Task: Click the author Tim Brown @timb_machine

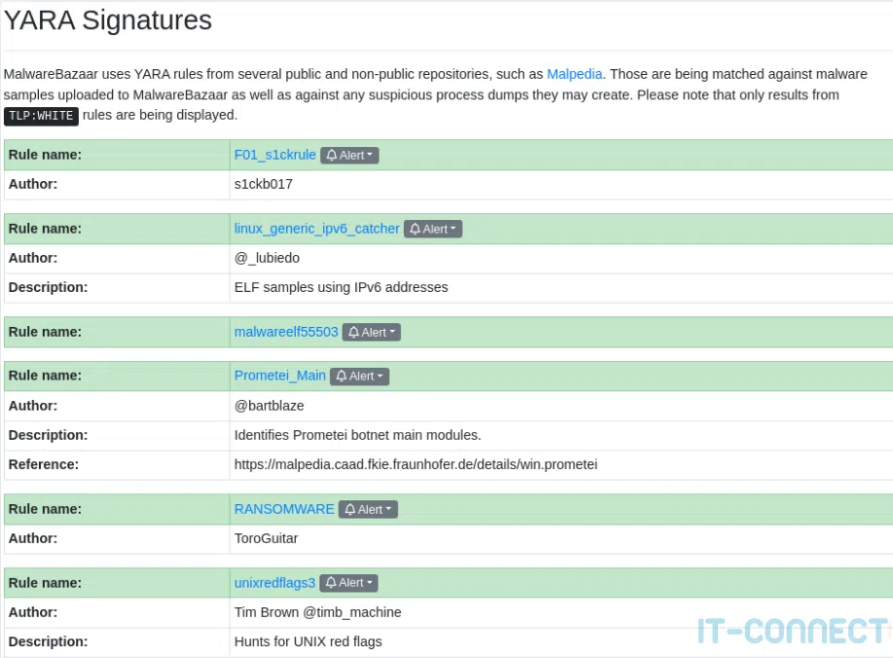Action: click(318, 613)
